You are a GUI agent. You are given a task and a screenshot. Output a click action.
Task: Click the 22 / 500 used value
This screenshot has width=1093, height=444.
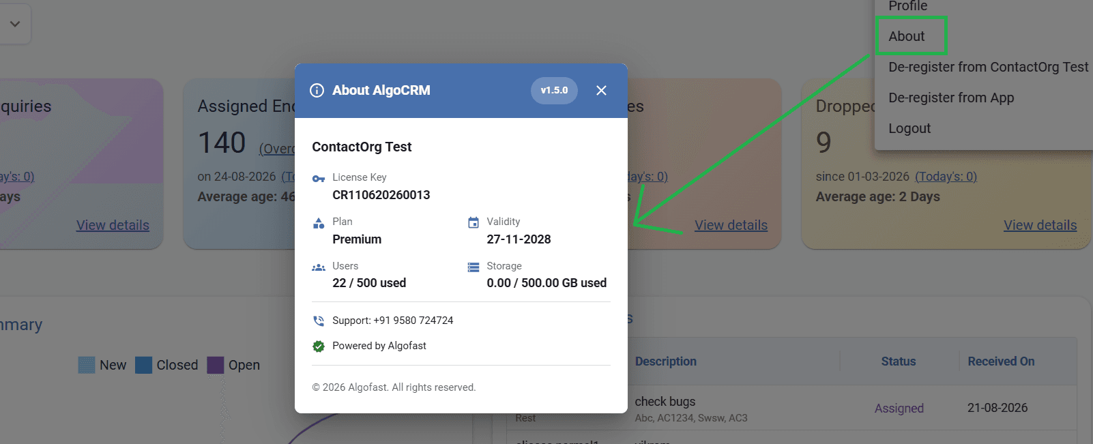(369, 283)
